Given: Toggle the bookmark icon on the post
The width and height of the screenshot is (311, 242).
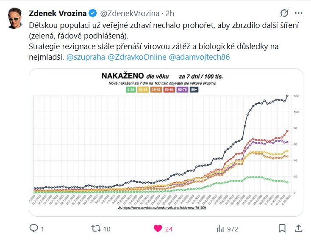Looking at the screenshot, I should (282, 228).
